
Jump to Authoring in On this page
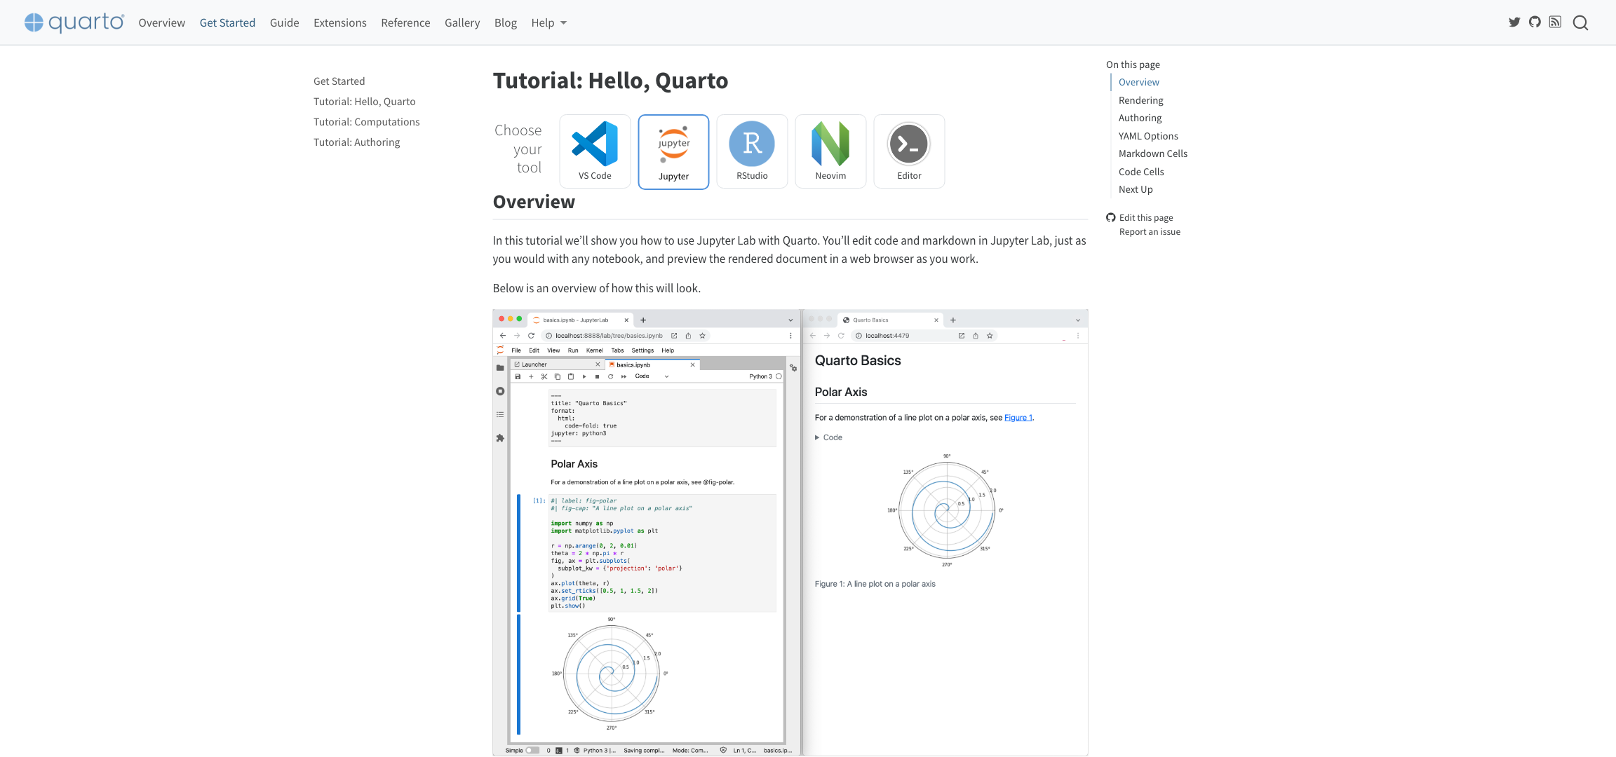[1140, 118]
